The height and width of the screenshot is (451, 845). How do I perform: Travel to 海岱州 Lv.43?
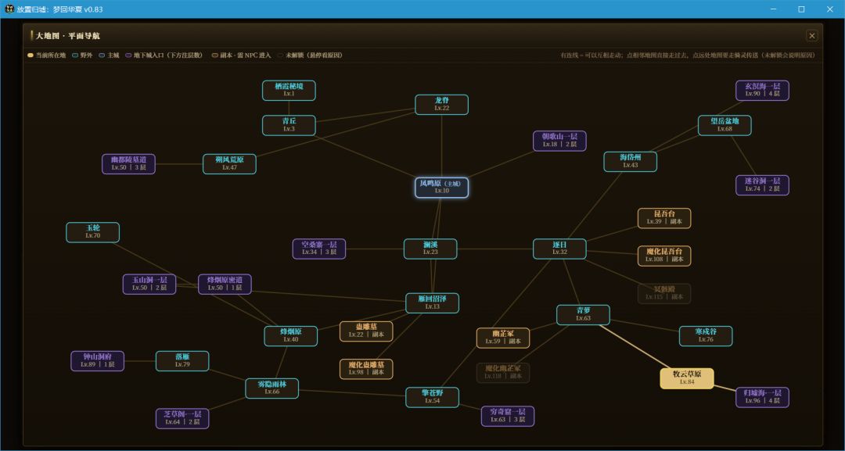[x=631, y=162]
